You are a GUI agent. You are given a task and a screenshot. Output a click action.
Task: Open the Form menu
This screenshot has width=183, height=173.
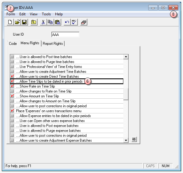[x=11, y=14]
